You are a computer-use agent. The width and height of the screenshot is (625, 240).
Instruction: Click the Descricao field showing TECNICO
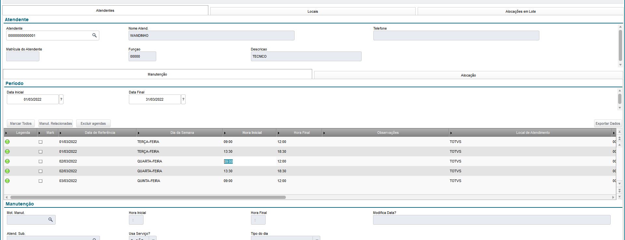(306, 56)
